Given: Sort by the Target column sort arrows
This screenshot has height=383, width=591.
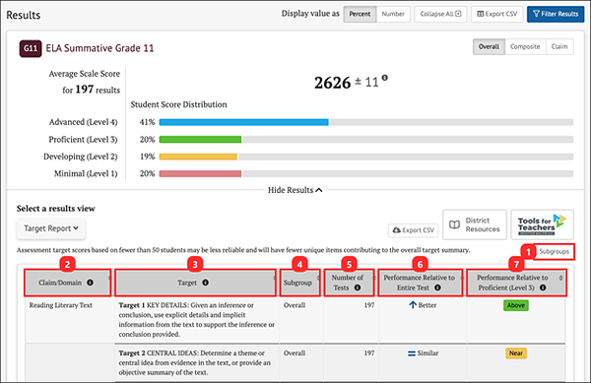Looking at the screenshot, I should tap(275, 278).
